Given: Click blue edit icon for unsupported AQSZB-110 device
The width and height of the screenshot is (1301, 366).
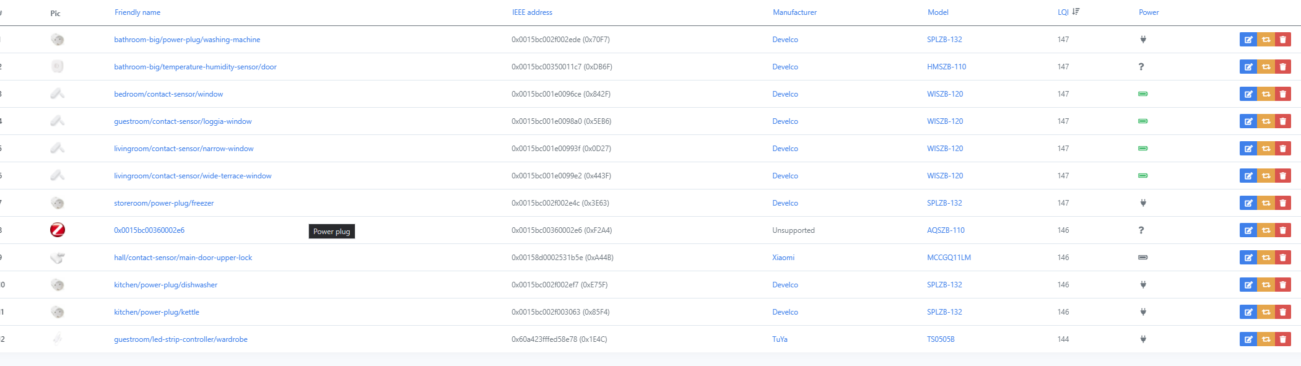Looking at the screenshot, I should click(x=1248, y=230).
